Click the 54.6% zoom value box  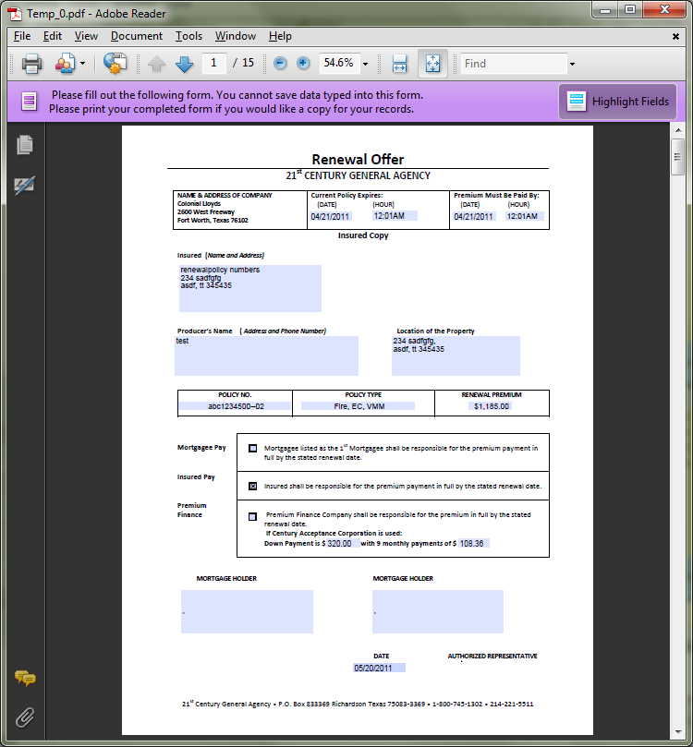point(339,63)
